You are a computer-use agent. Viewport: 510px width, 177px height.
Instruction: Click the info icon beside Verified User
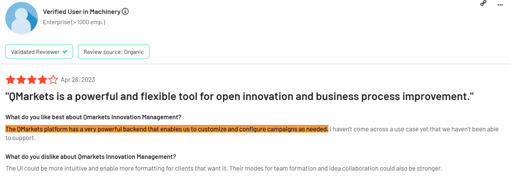click(x=125, y=12)
